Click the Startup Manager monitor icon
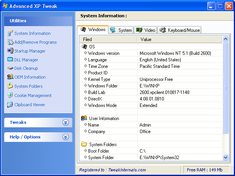Screen dimensions: 235x176 coord(10,51)
